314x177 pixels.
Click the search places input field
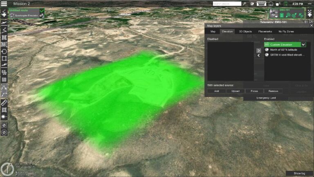pos(227,4)
